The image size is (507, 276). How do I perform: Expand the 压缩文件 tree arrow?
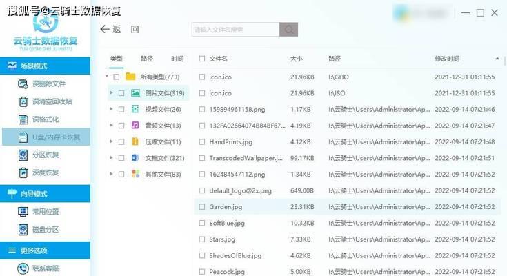coord(111,141)
